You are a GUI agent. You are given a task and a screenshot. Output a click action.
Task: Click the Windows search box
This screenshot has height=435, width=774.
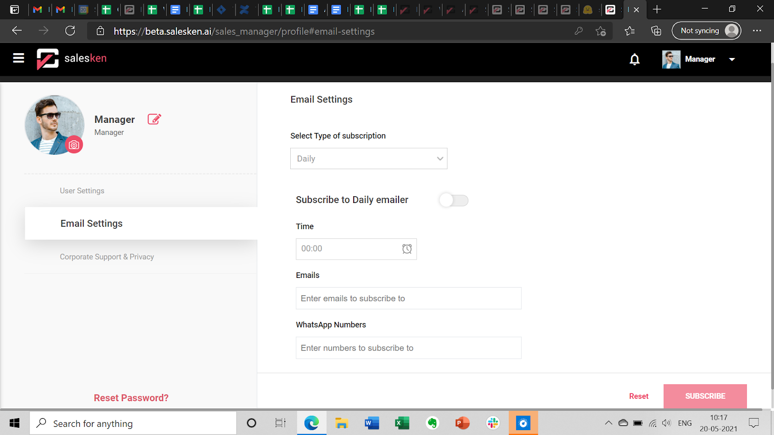133,423
